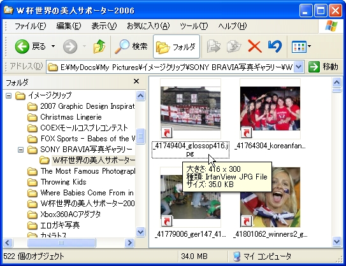Click the red Delete X icon
Viewport: 346px width, 266px height.
tap(255, 46)
